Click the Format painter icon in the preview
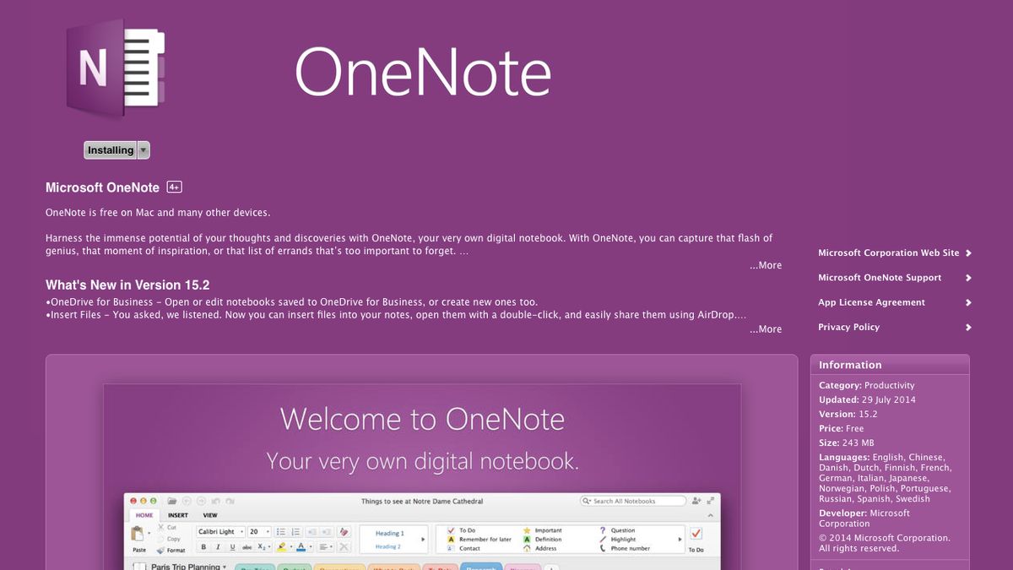This screenshot has height=570, width=1013. click(160, 551)
